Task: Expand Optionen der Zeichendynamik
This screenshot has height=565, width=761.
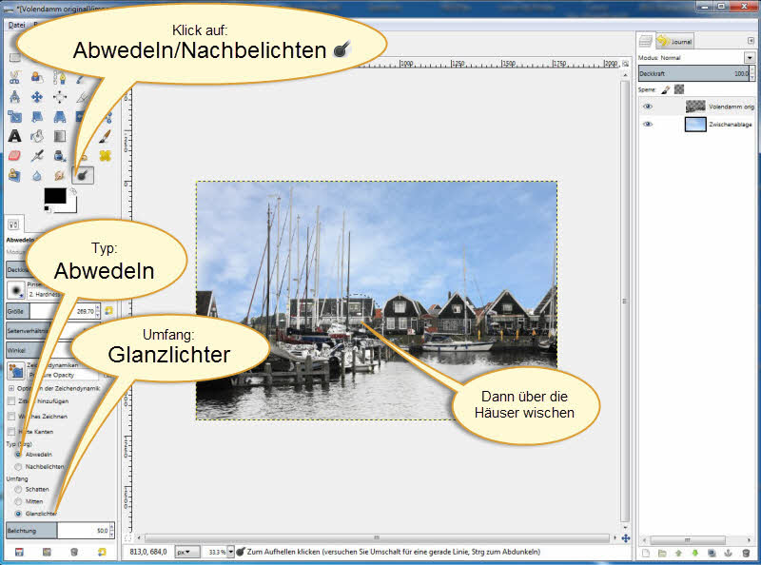Action: tap(10, 388)
